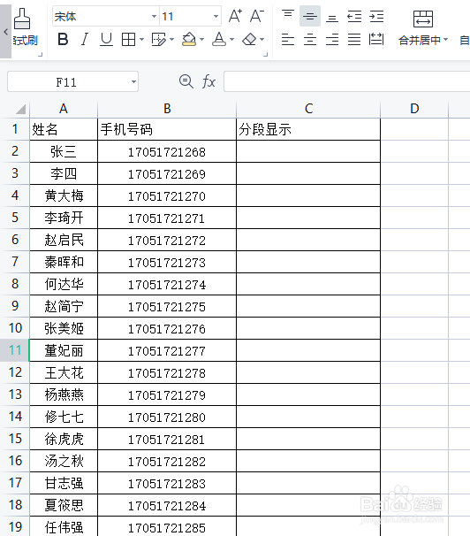Screen dimensions: 470x536
Task: Click the draw border pencil icon
Action: (158, 40)
